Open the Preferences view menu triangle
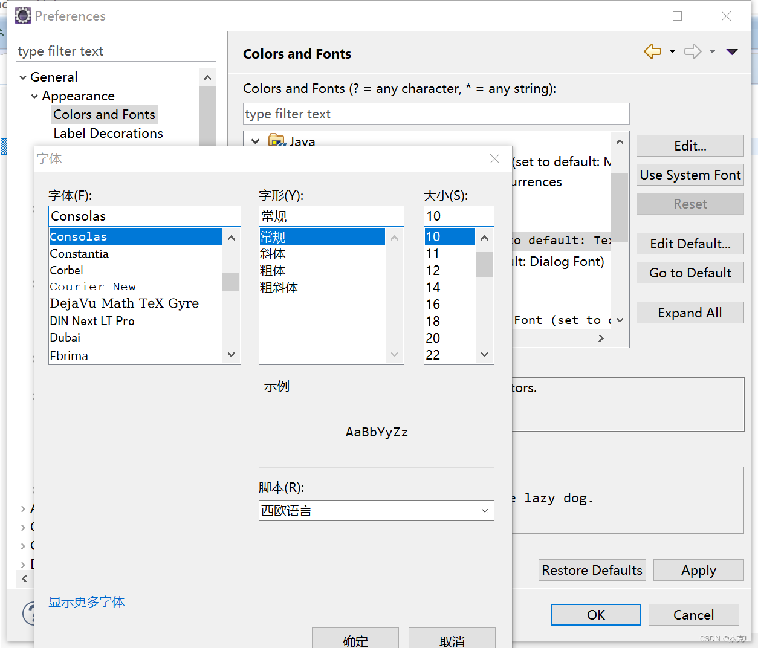758x648 pixels. pos(732,51)
